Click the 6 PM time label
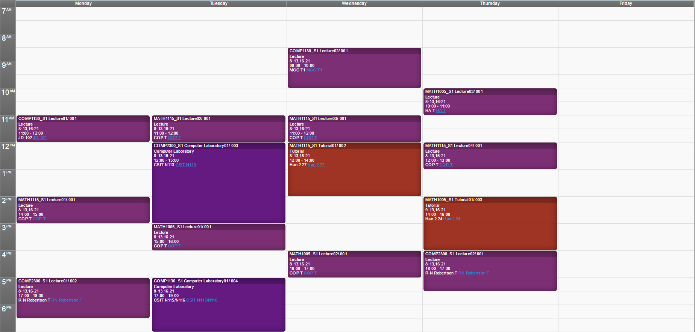695x332 pixels. tap(7, 309)
